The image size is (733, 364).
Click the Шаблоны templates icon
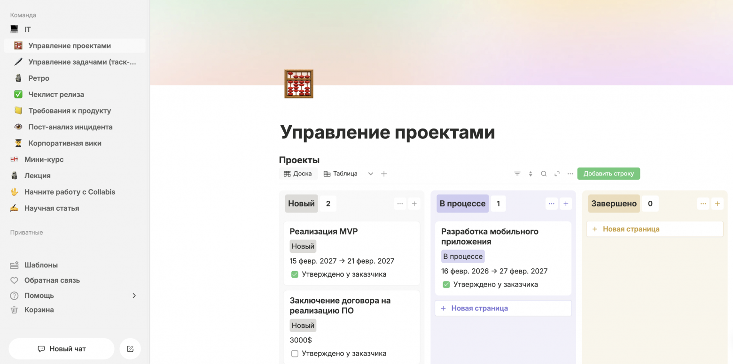pyautogui.click(x=15, y=265)
